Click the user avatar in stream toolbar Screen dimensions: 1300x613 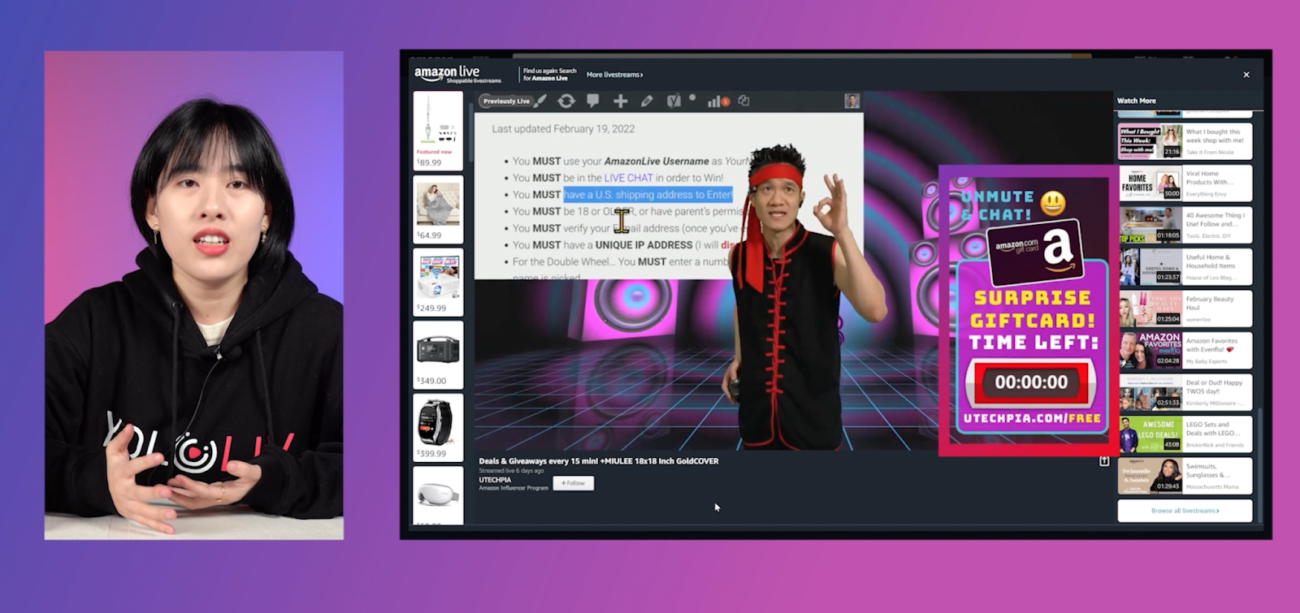pyautogui.click(x=851, y=101)
